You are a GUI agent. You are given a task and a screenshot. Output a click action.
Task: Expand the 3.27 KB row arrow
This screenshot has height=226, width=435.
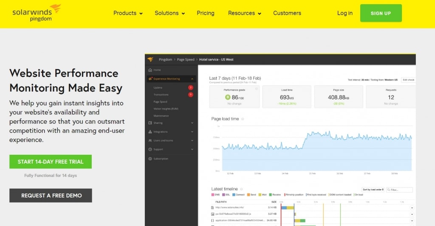412,215
